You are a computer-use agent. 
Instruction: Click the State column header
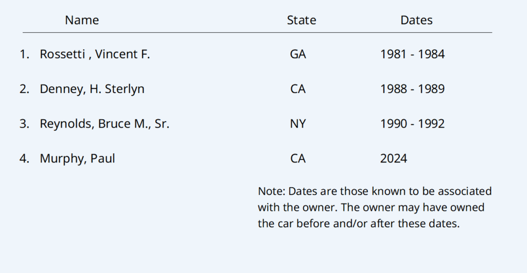(302, 21)
